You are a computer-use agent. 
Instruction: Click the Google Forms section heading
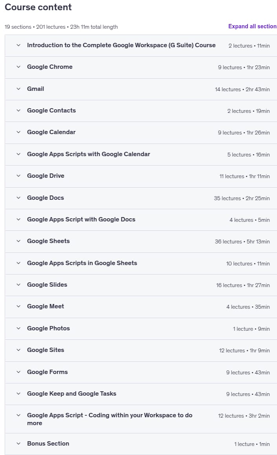pyautogui.click(x=47, y=372)
